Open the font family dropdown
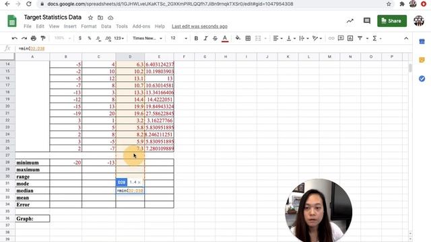 coord(147,38)
